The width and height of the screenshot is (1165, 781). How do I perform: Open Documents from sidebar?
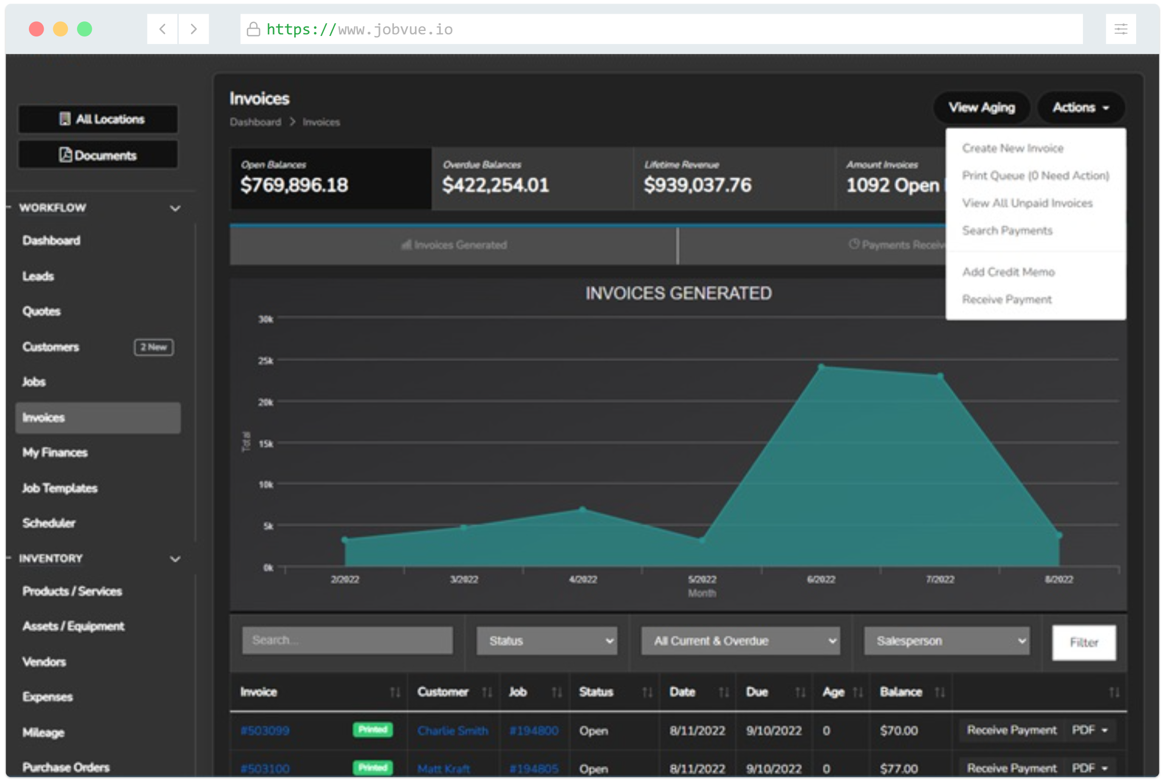[98, 155]
